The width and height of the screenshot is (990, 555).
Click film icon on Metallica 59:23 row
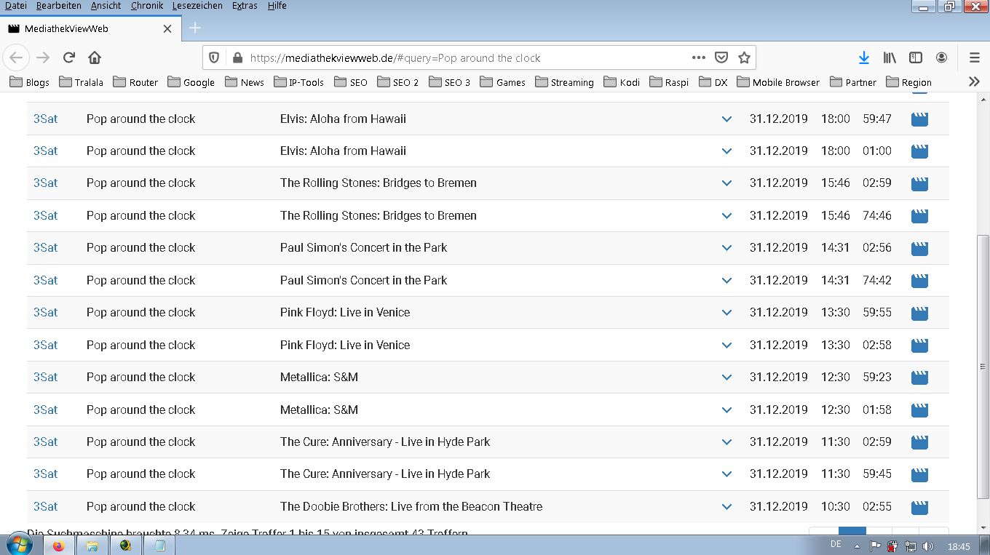[x=919, y=378]
